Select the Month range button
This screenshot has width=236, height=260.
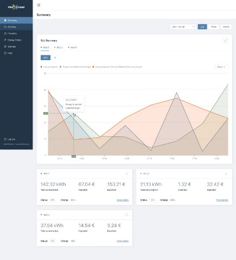(x=226, y=27)
